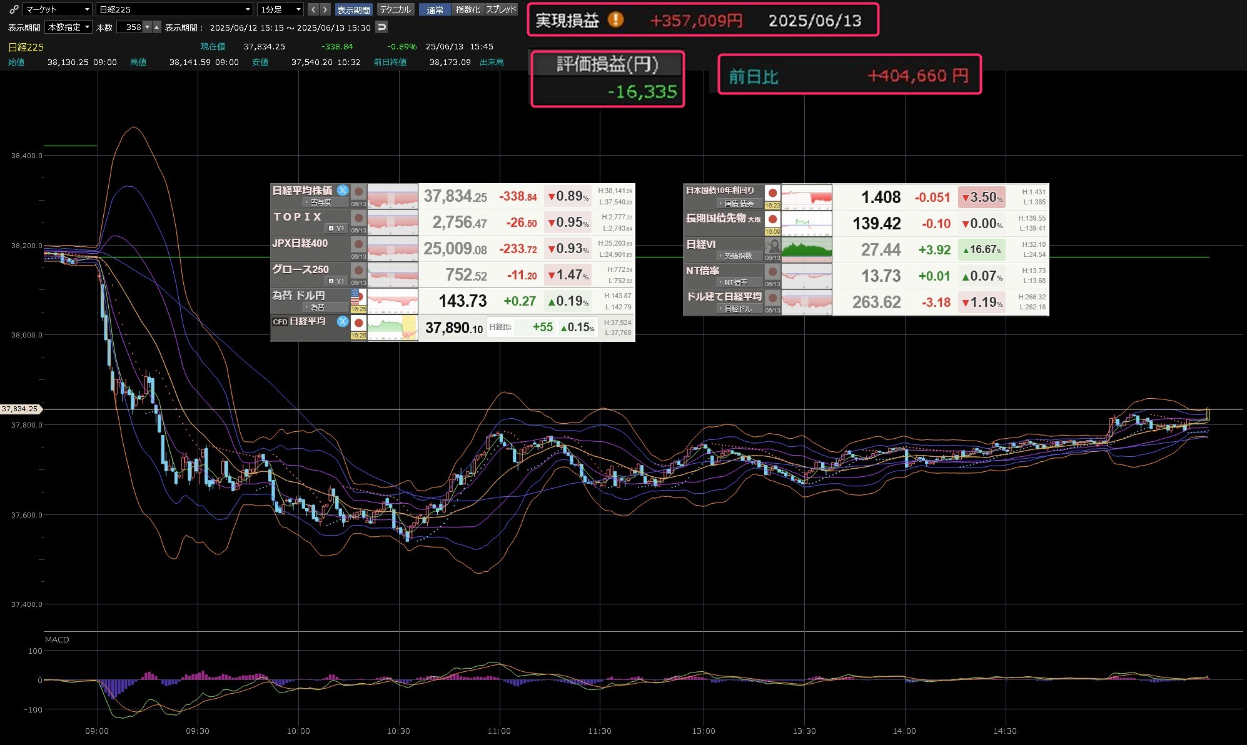Viewport: 1247px width, 745px height.
Task: Open the 本数指定 period type dropdown
Action: [69, 27]
